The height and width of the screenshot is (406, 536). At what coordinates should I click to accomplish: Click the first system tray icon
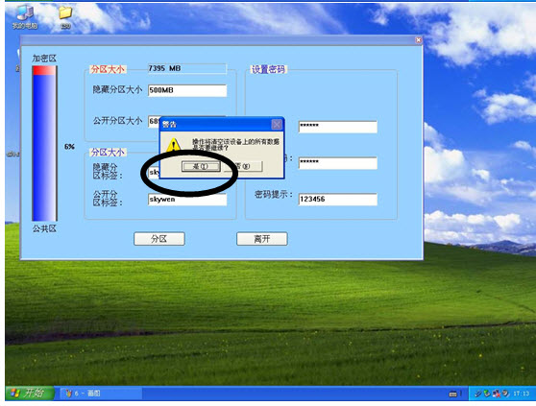478,394
